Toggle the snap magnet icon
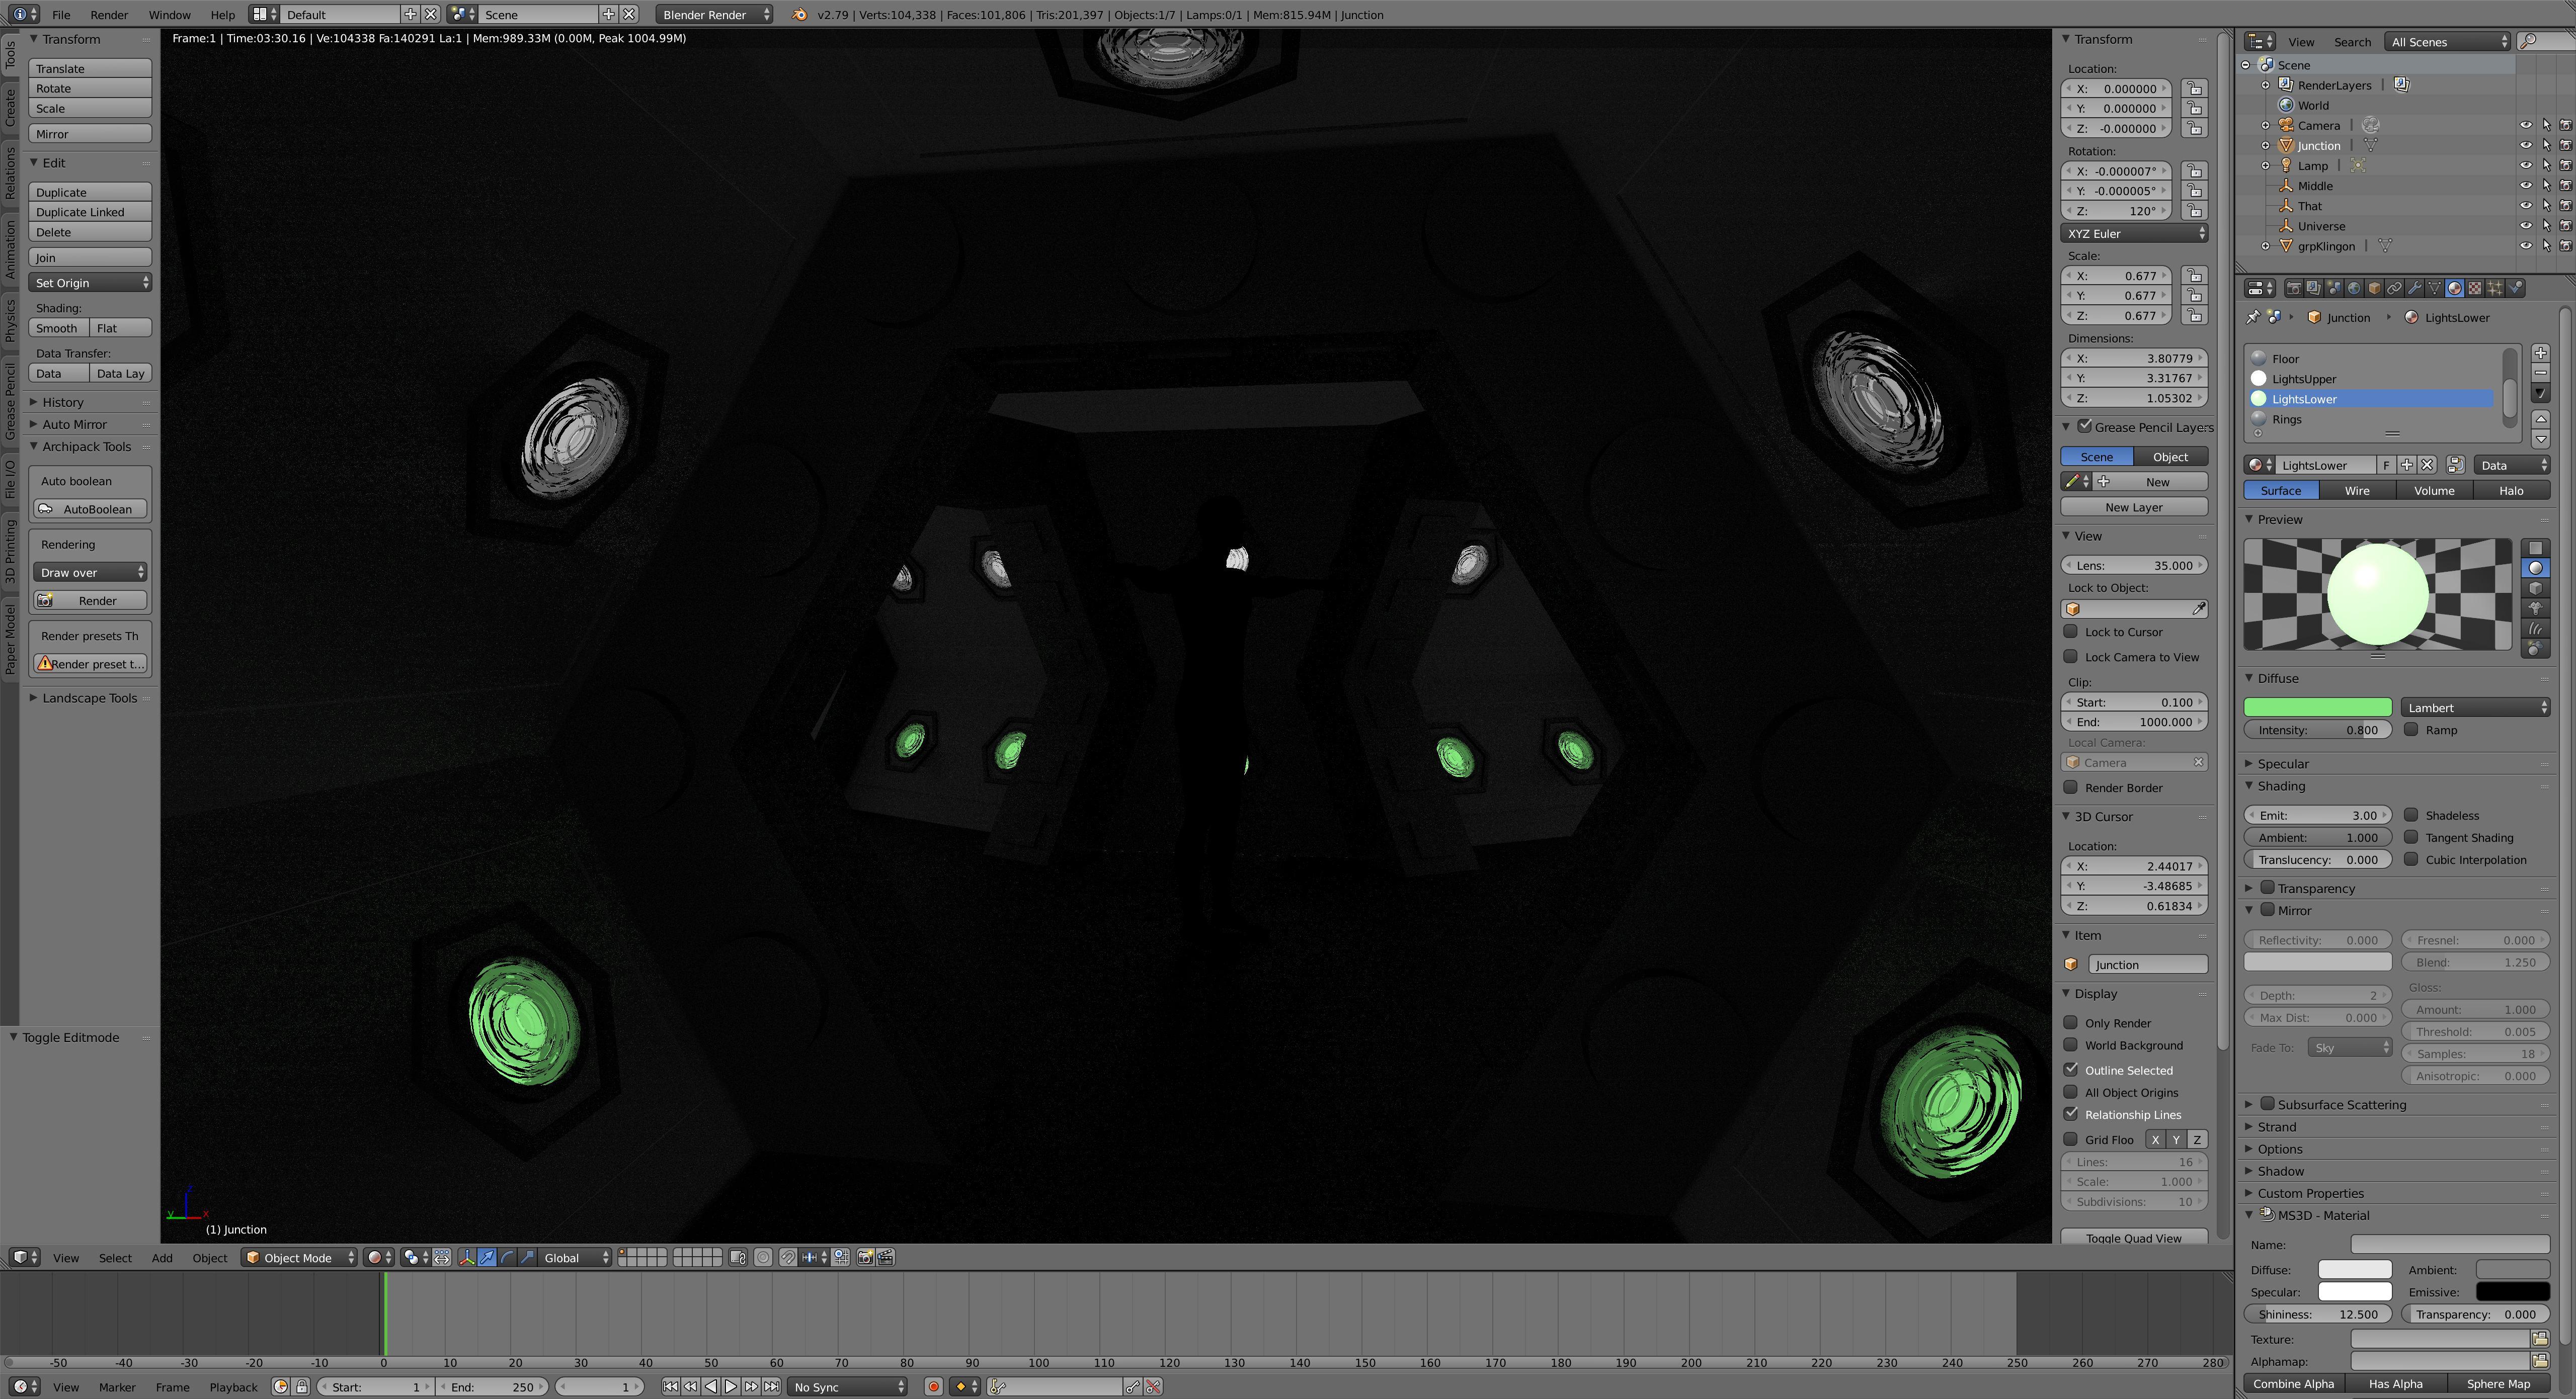 [x=788, y=1258]
